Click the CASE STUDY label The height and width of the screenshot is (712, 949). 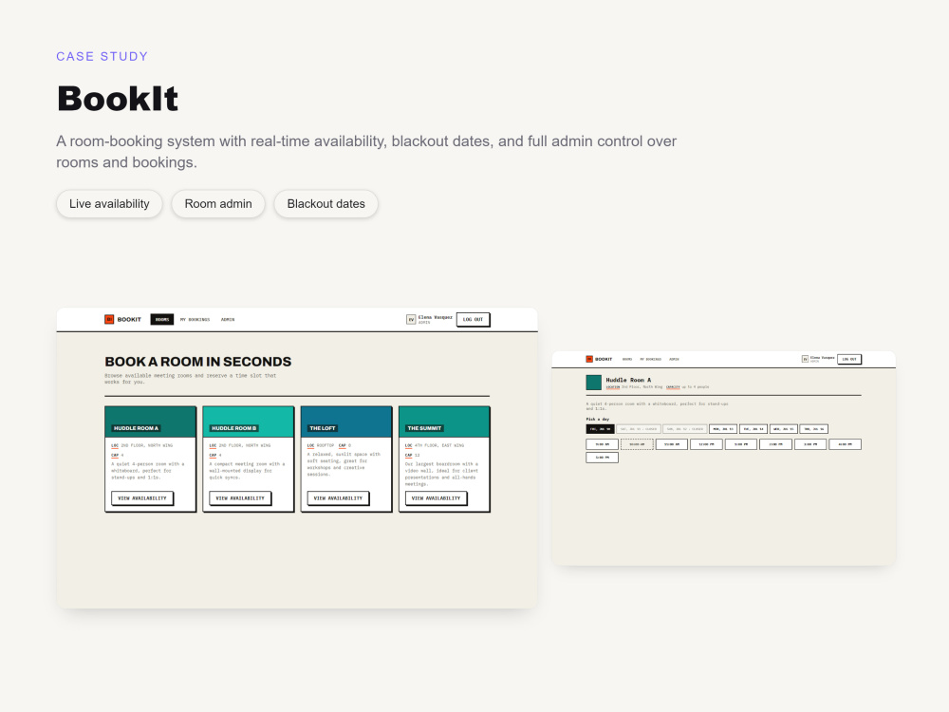[x=102, y=56]
